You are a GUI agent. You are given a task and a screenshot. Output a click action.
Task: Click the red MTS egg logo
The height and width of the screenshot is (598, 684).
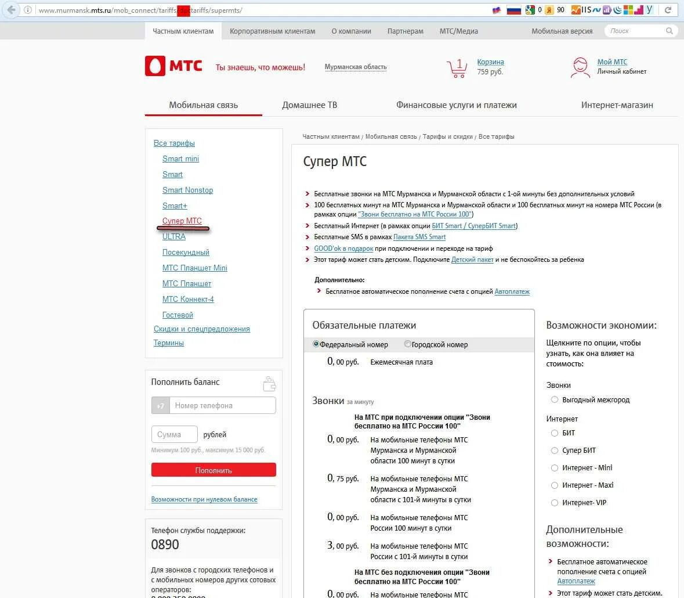(155, 66)
